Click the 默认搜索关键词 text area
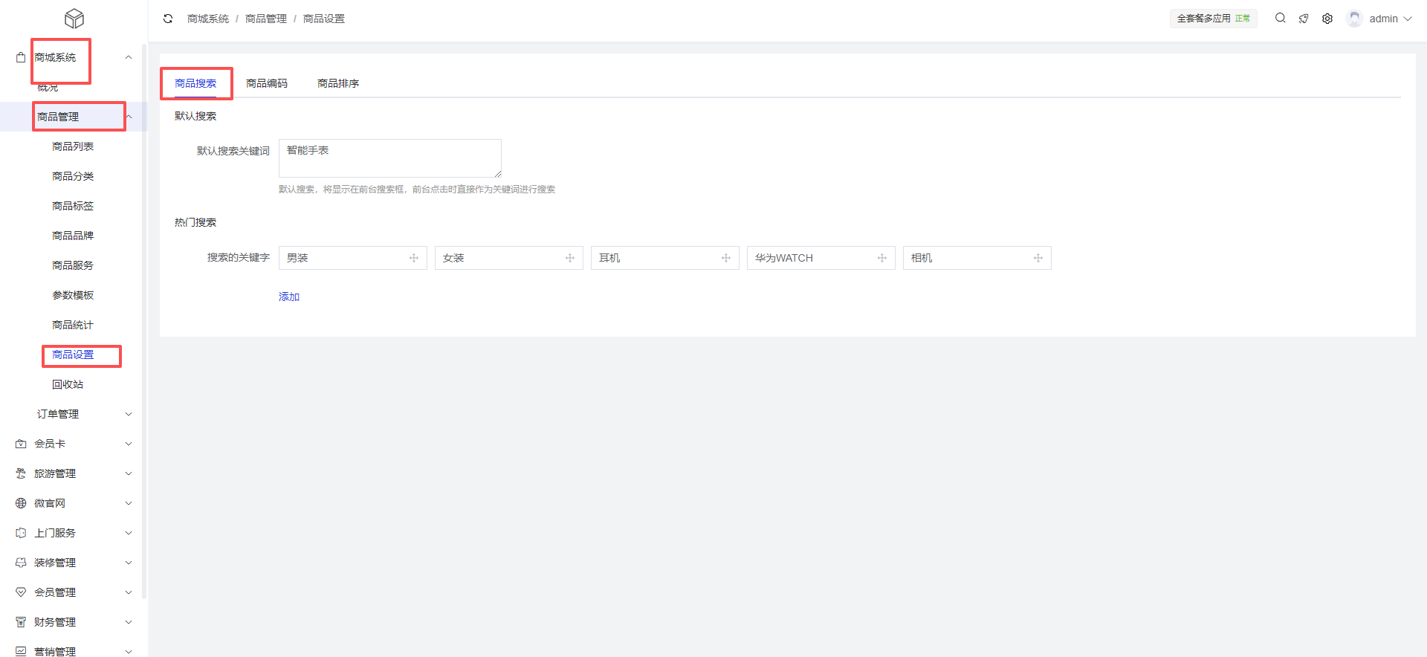The height and width of the screenshot is (657, 1427). click(390, 158)
